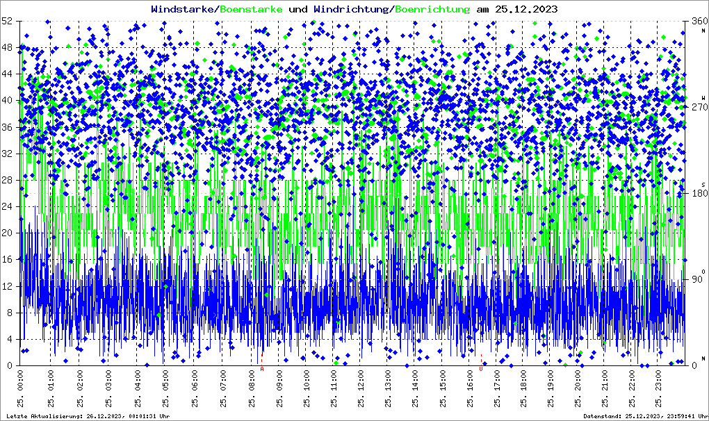Click wind speed axis value 24
This screenshot has height=421, width=709.
tap(6, 206)
